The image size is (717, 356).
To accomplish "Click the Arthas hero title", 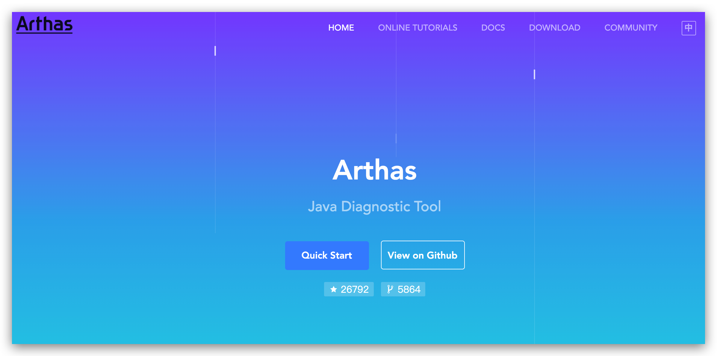I will click(x=374, y=170).
